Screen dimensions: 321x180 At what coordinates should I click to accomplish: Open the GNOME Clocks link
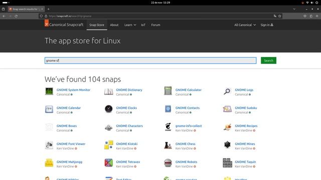coord(126,108)
